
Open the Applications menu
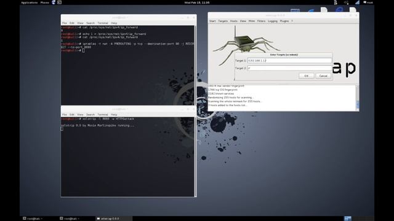(29, 2)
